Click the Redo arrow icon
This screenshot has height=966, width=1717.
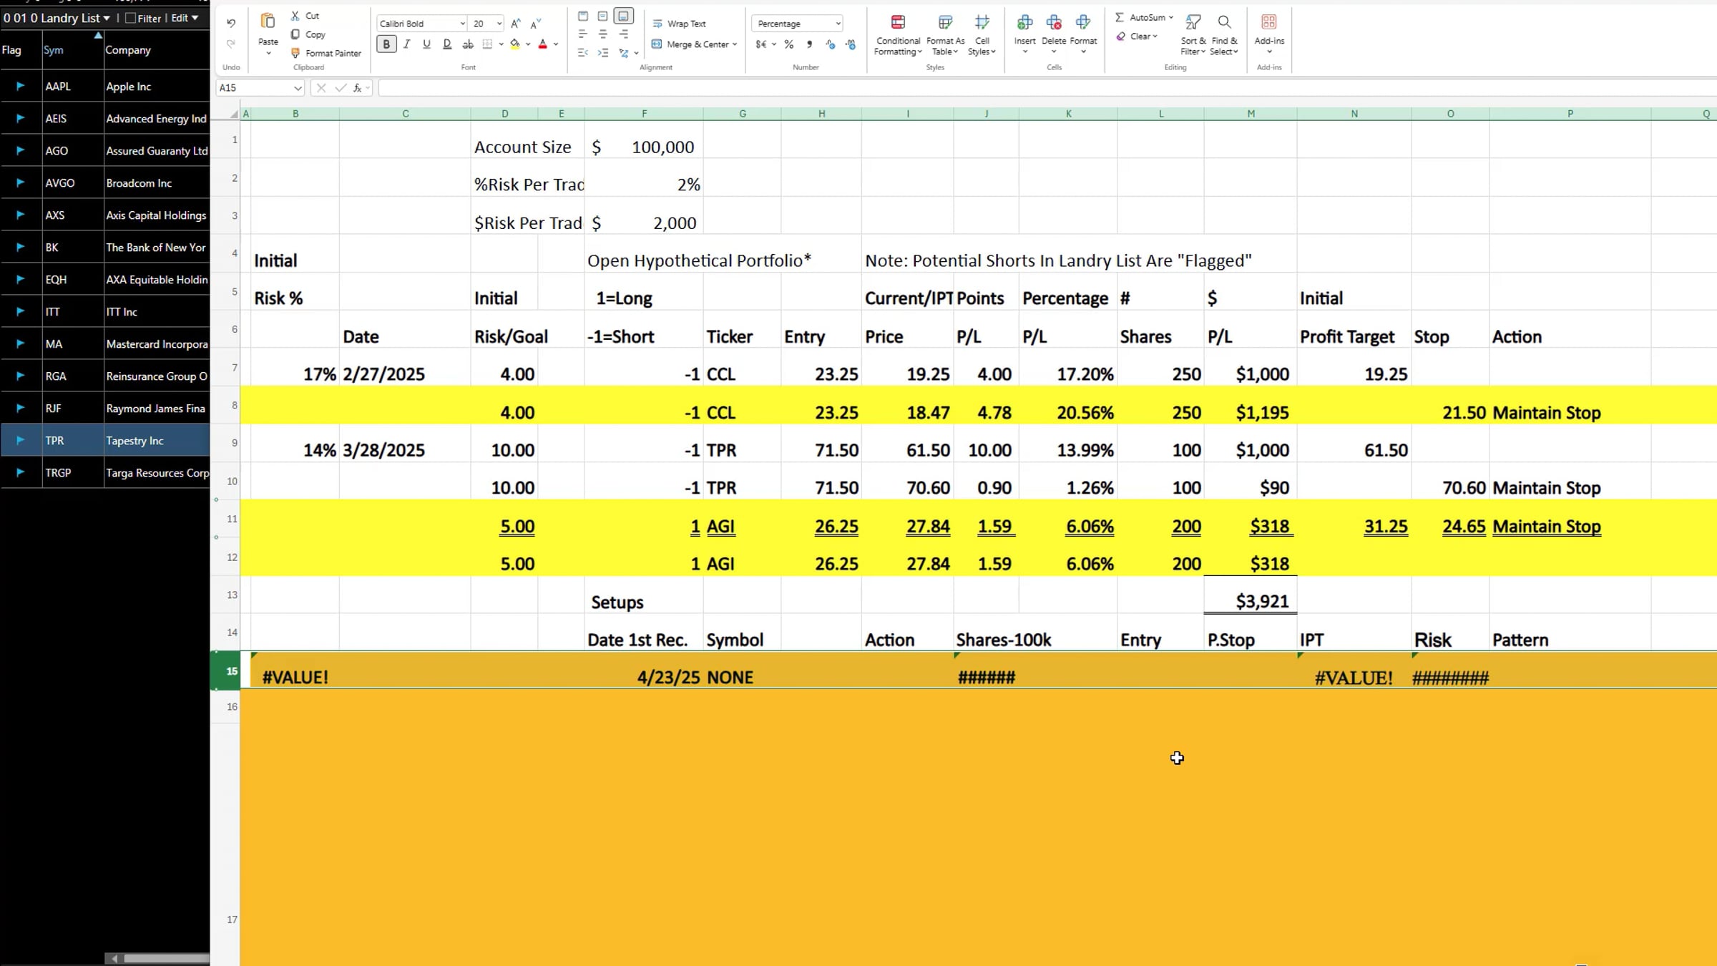(231, 44)
